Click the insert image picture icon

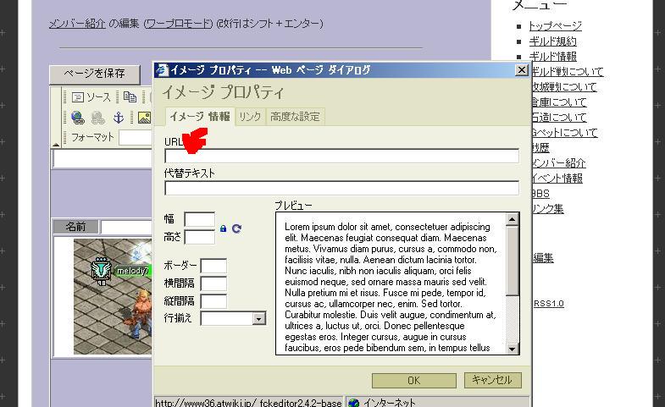coord(144,118)
